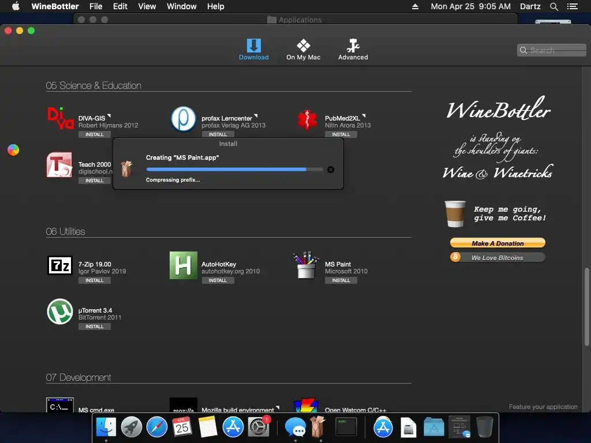Image resolution: width=591 pixels, height=443 pixels.
Task: Click the µTorrent green icon
Action: (x=59, y=311)
